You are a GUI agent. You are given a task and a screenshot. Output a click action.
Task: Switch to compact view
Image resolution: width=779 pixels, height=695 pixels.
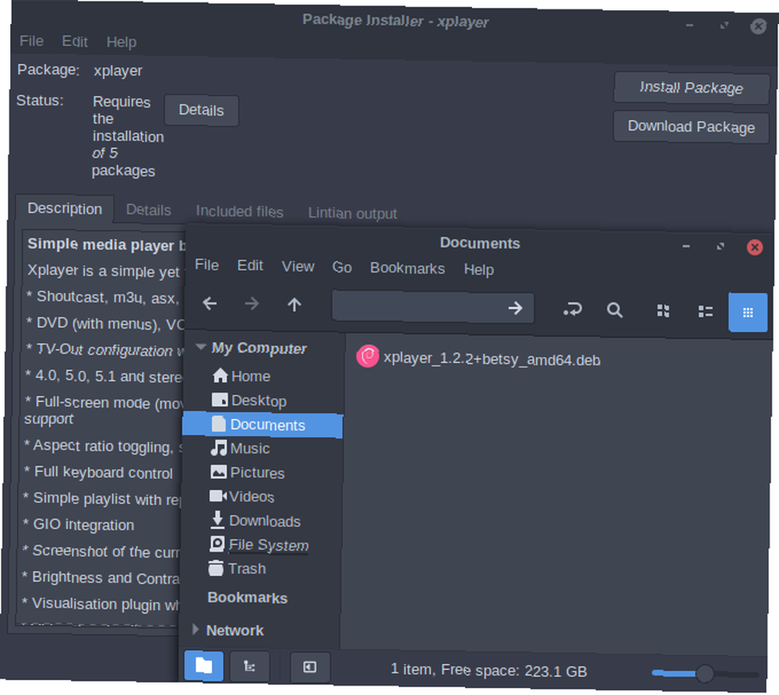coord(748,312)
